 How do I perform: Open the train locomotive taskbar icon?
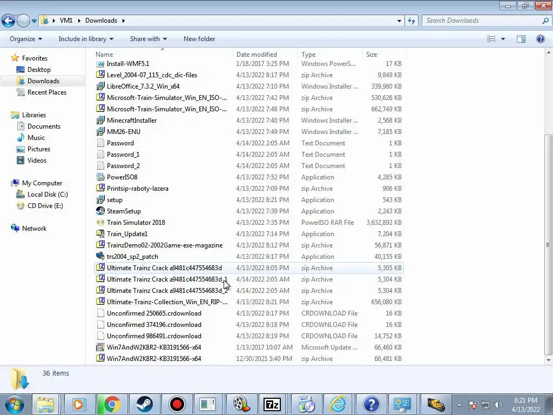coord(436,404)
